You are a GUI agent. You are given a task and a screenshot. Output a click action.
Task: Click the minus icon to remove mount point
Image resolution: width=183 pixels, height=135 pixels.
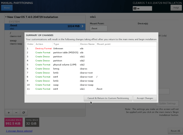coord(16,113)
